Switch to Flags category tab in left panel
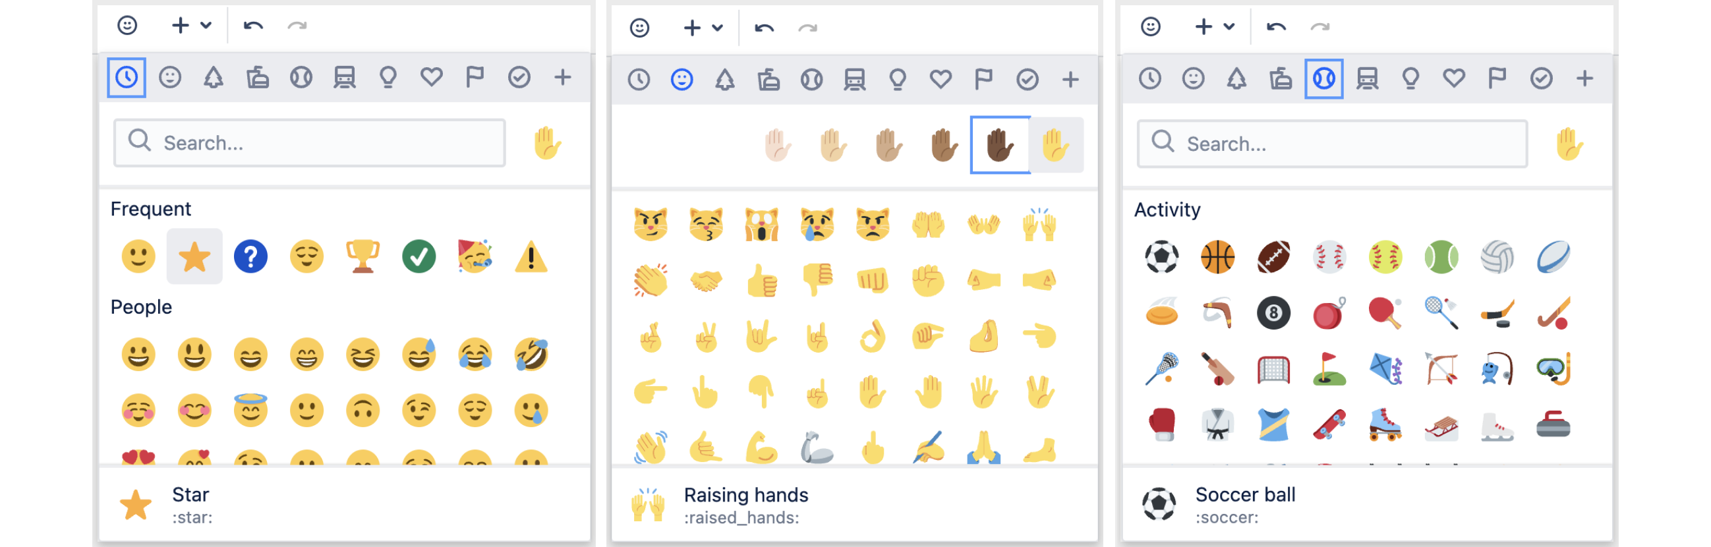 (475, 78)
